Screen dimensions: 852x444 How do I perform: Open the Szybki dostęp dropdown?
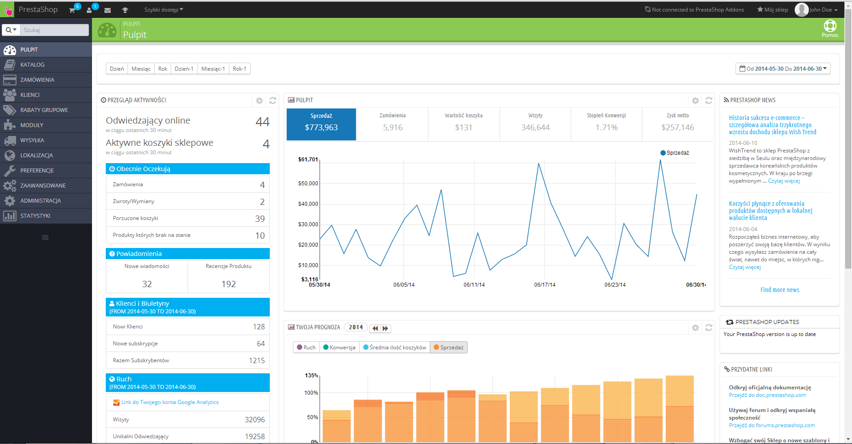[164, 10]
